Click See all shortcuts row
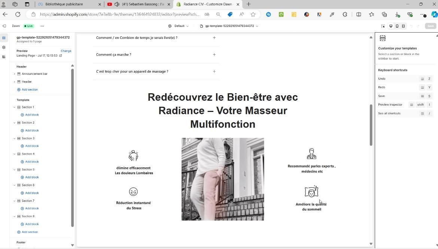 [x=405, y=113]
